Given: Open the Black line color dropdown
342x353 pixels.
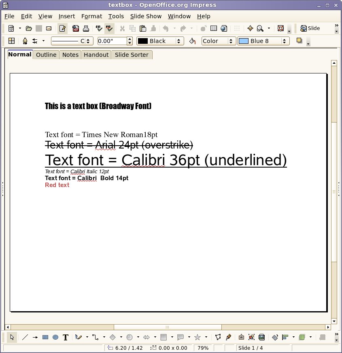Looking at the screenshot, I should coord(160,41).
